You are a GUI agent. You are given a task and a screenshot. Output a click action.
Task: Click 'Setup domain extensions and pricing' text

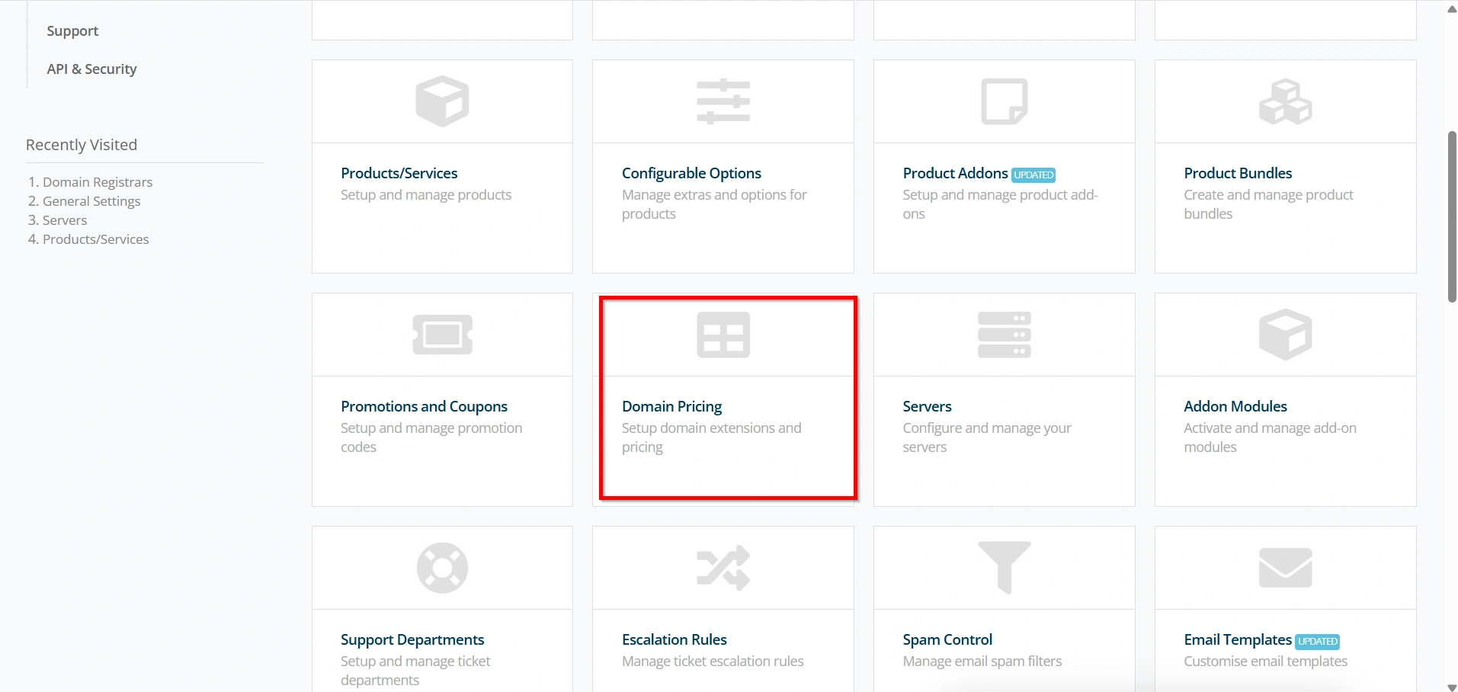point(711,437)
